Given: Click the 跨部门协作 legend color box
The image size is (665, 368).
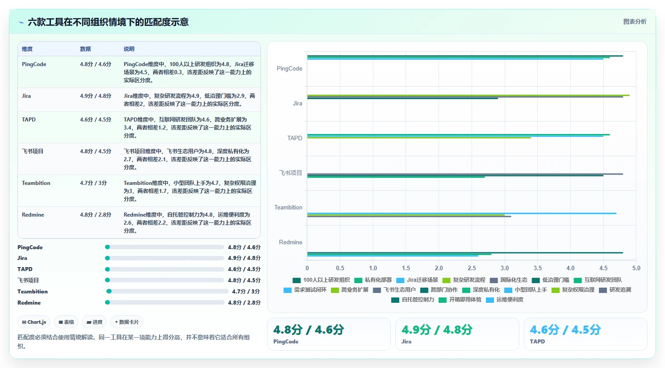Looking at the screenshot, I should coord(424,290).
